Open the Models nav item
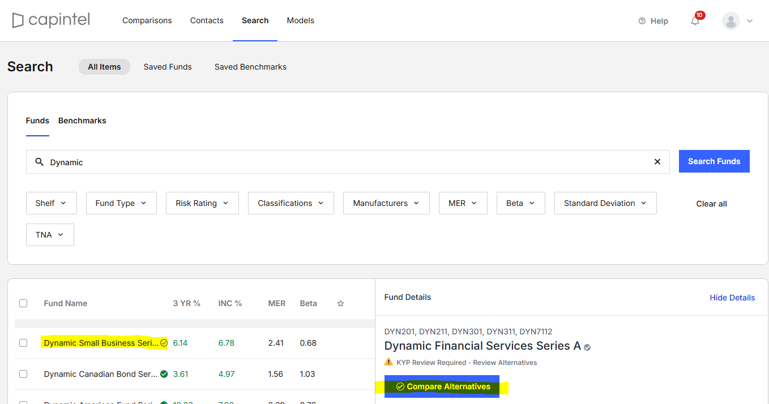The height and width of the screenshot is (404, 769). pyautogui.click(x=301, y=20)
